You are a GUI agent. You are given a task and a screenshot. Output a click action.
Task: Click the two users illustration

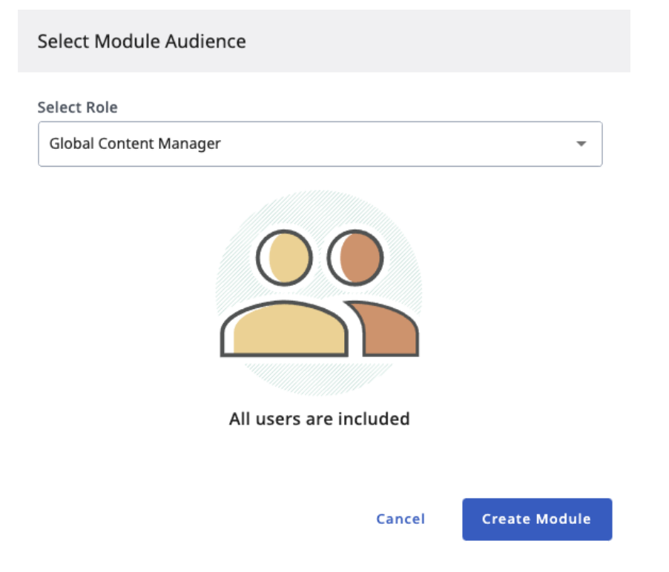pos(319,293)
